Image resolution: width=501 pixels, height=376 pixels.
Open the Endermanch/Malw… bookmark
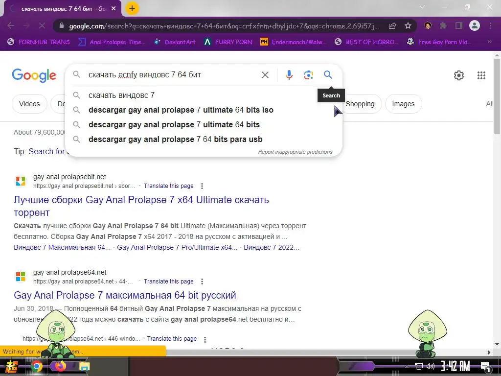(294, 42)
